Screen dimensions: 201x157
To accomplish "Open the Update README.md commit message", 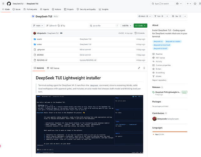I will point(88,60).
